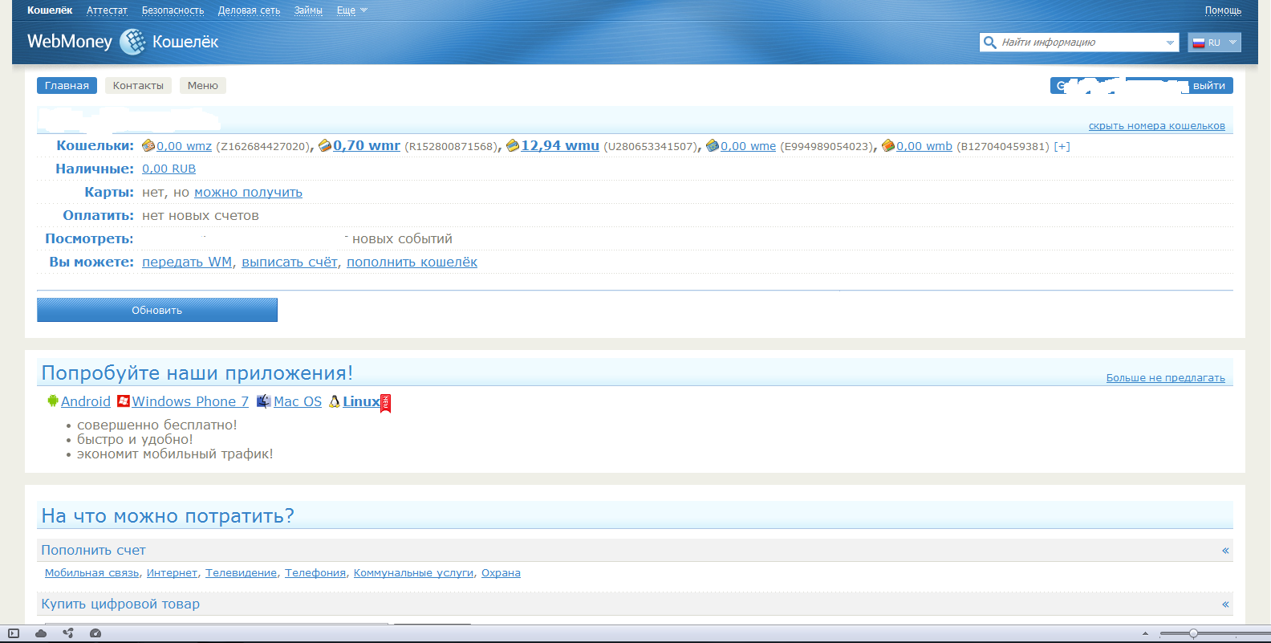
Task: Open the Помощь help link
Action: 1223,10
